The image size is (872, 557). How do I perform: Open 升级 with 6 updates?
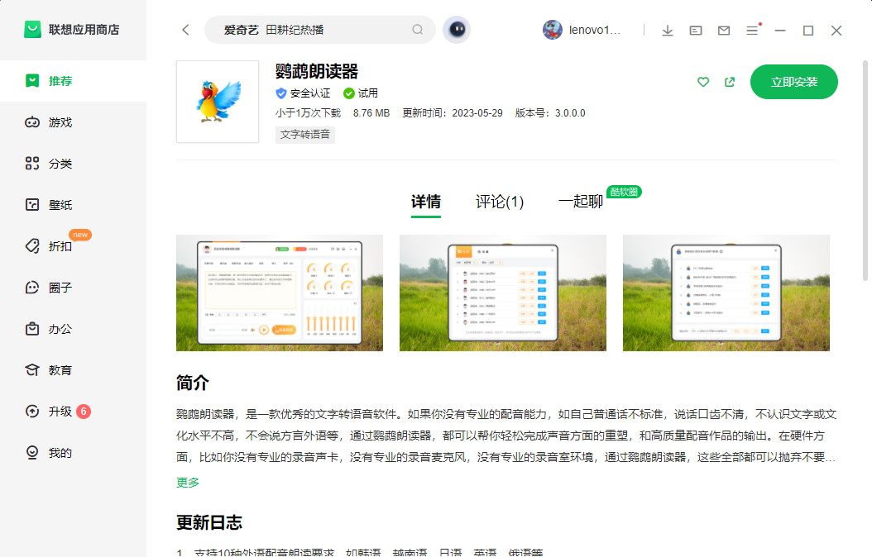point(73,412)
